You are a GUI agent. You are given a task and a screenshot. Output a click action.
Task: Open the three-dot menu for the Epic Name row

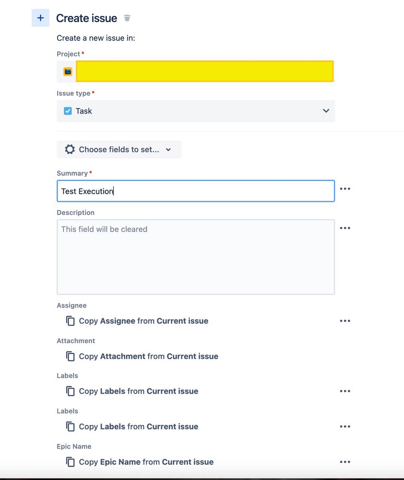pyautogui.click(x=345, y=462)
